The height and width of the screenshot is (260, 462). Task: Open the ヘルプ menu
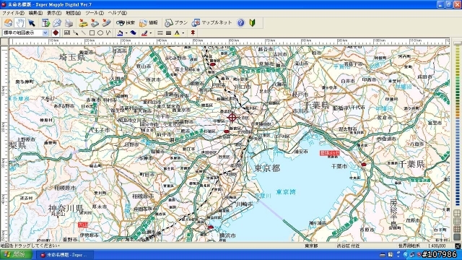point(118,13)
